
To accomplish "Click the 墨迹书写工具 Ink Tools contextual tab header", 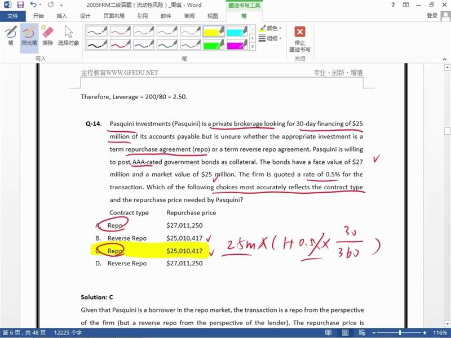I will pyautogui.click(x=244, y=5).
